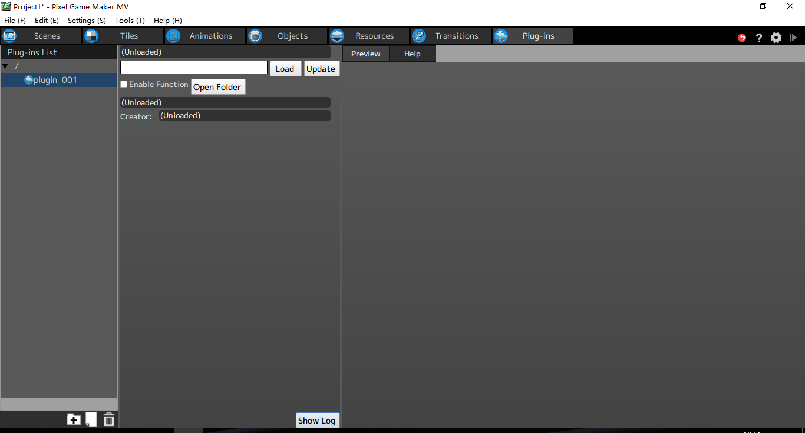Click the red undo arrow icon

(742, 38)
